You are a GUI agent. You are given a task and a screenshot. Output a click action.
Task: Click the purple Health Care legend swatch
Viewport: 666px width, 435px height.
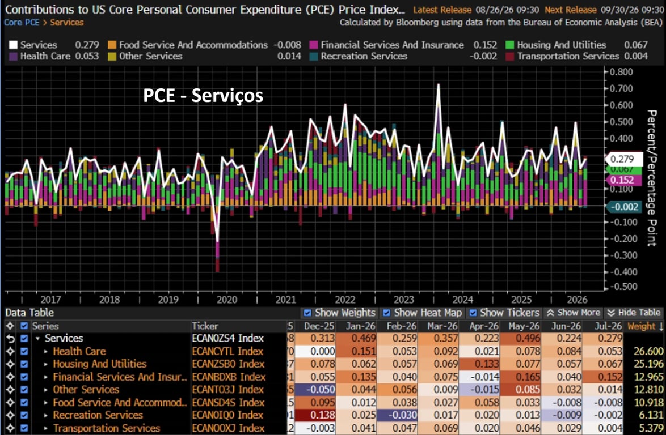pyautogui.click(x=13, y=57)
